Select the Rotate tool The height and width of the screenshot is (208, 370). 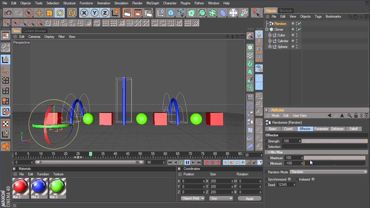[x=60, y=13]
